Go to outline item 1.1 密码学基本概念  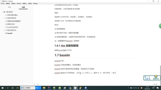pyautogui.click(x=11, y=15)
